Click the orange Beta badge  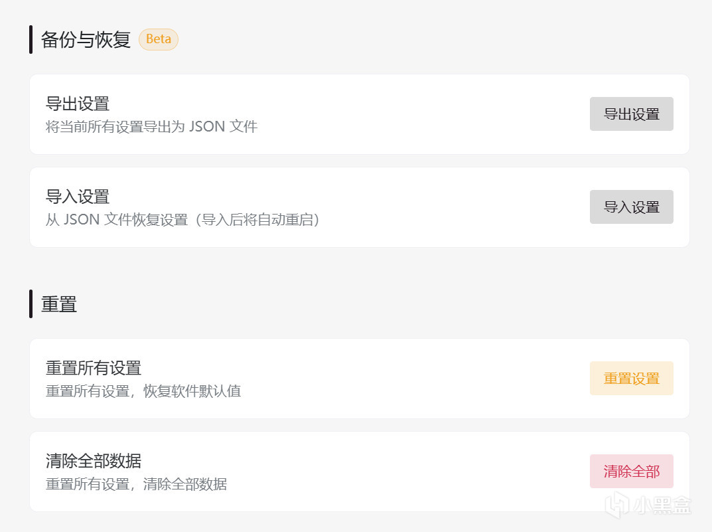[x=159, y=39]
